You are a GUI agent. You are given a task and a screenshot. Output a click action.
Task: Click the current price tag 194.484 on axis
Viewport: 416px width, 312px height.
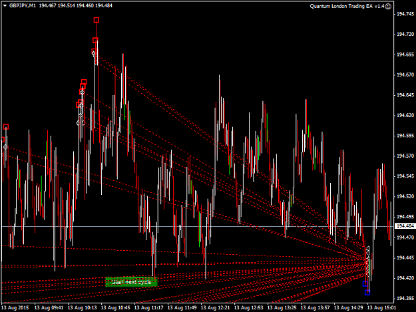coord(405,226)
